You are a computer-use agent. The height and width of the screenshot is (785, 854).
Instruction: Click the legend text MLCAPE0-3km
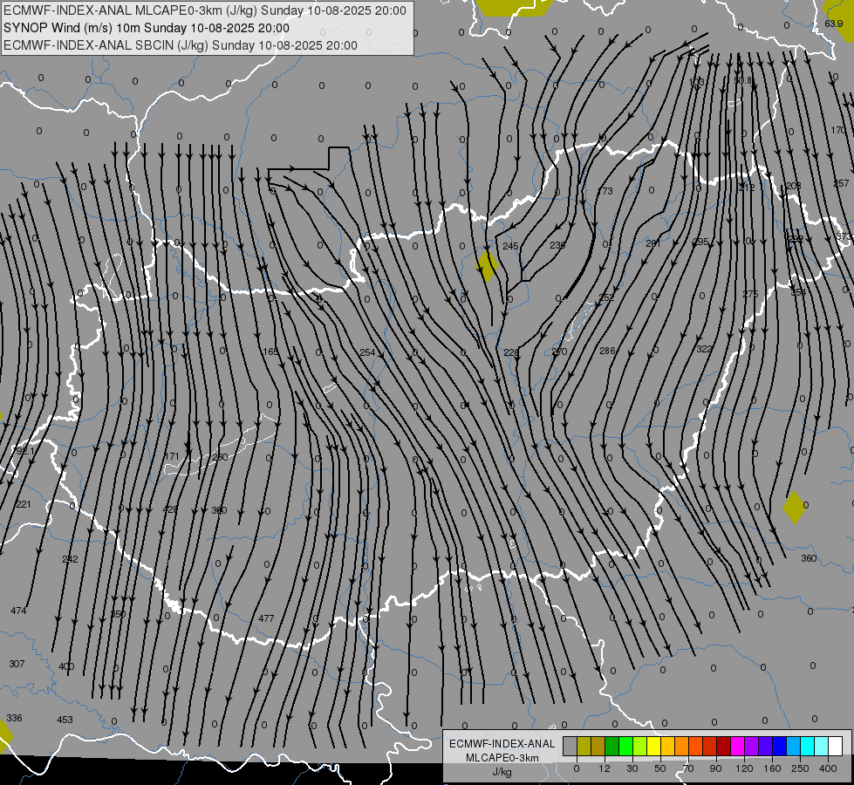(502, 758)
